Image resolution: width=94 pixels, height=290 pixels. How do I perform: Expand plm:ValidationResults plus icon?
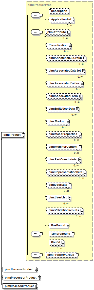click(81, 210)
